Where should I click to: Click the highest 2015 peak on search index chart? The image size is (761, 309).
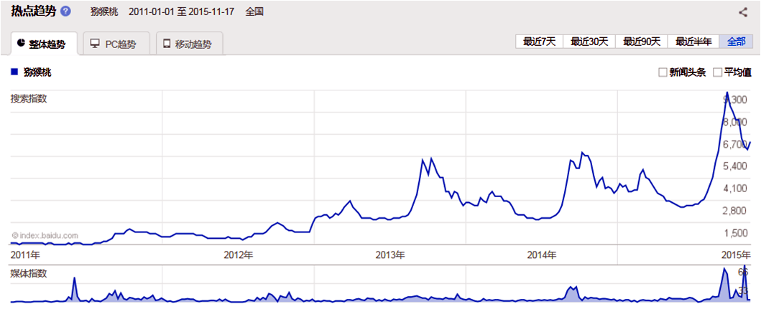pos(727,92)
